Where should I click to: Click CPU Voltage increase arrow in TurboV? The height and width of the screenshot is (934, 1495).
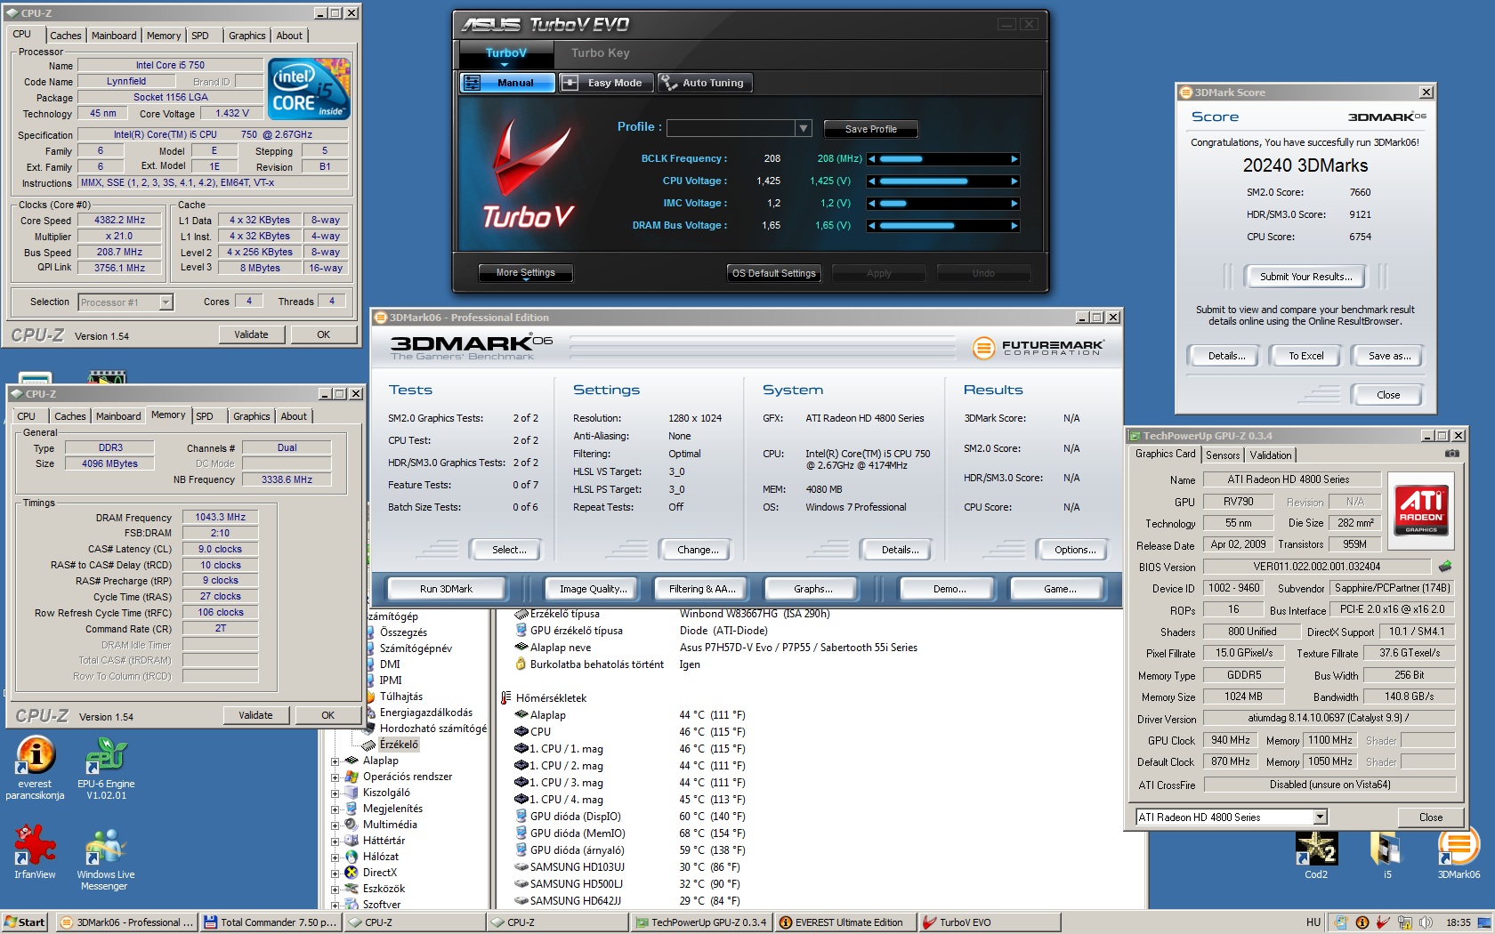click(x=1014, y=181)
